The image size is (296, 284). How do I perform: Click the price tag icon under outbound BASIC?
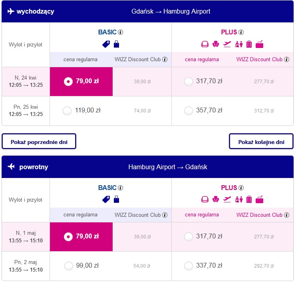(x=106, y=44)
